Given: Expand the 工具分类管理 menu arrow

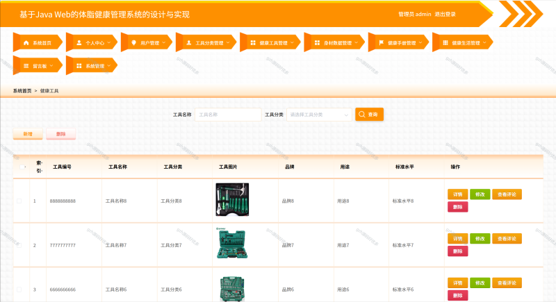Looking at the screenshot, I should [228, 43].
